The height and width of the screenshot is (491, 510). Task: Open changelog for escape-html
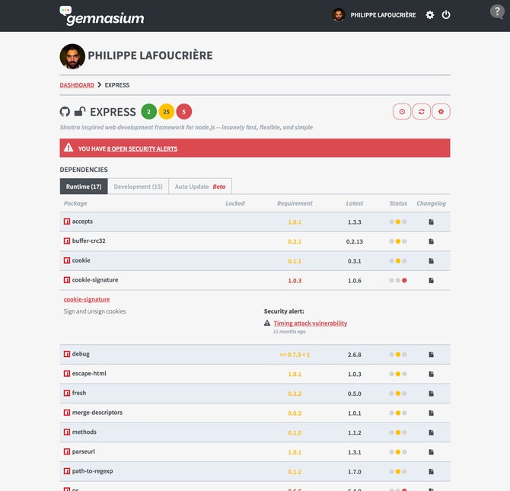[431, 374]
